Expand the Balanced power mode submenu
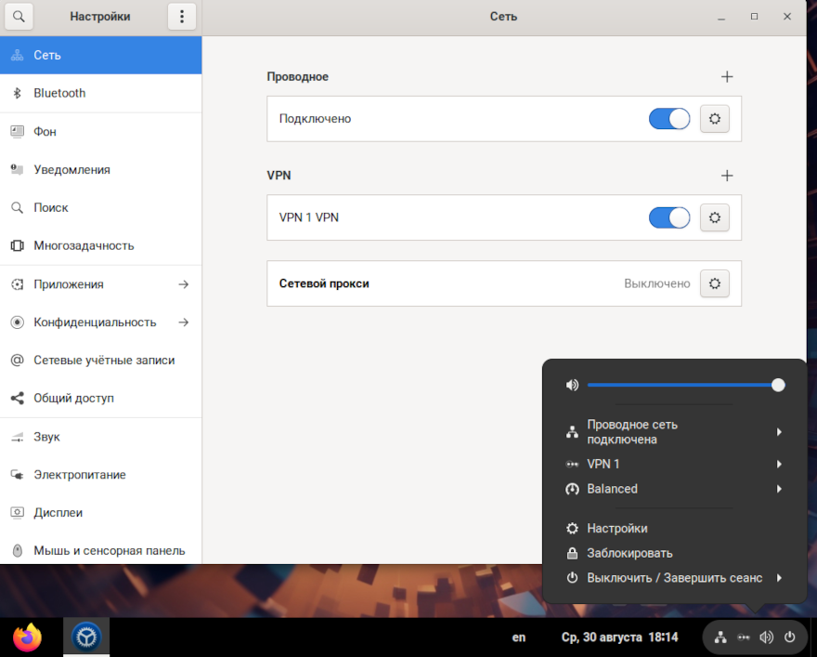This screenshot has width=817, height=657. click(674, 489)
